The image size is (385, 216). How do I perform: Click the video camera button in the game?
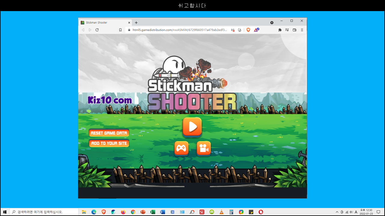coord(204,148)
